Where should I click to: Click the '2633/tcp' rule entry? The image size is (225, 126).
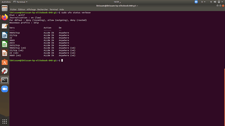point(15,45)
